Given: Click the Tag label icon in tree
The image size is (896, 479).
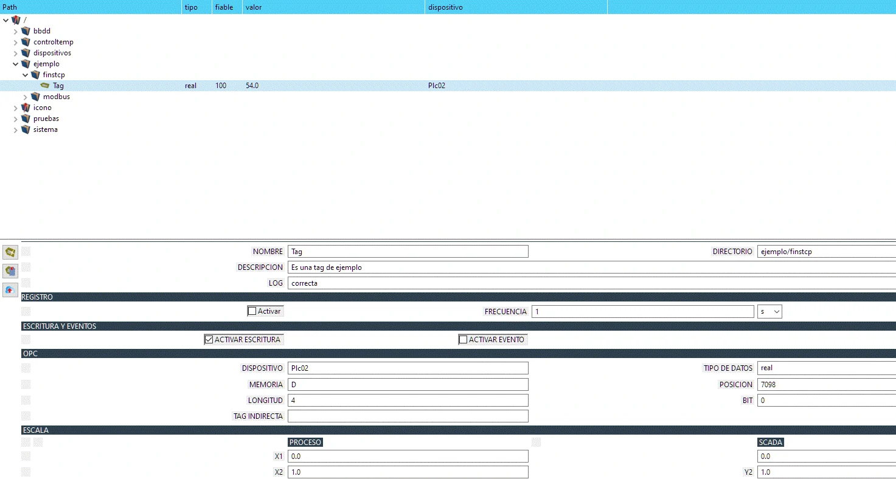Looking at the screenshot, I should (45, 86).
